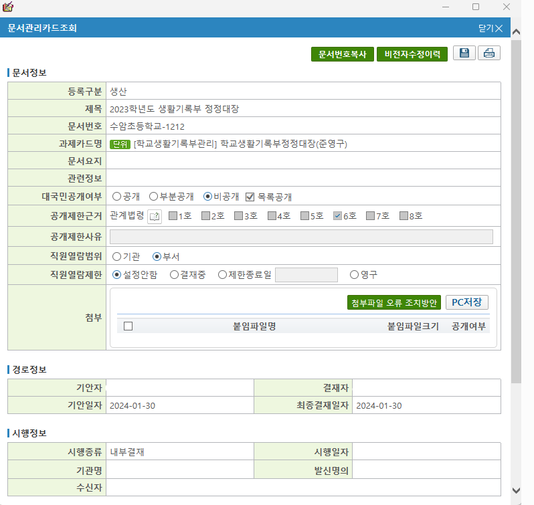Click the green 단위 badge
The height and width of the screenshot is (505, 534).
(120, 144)
